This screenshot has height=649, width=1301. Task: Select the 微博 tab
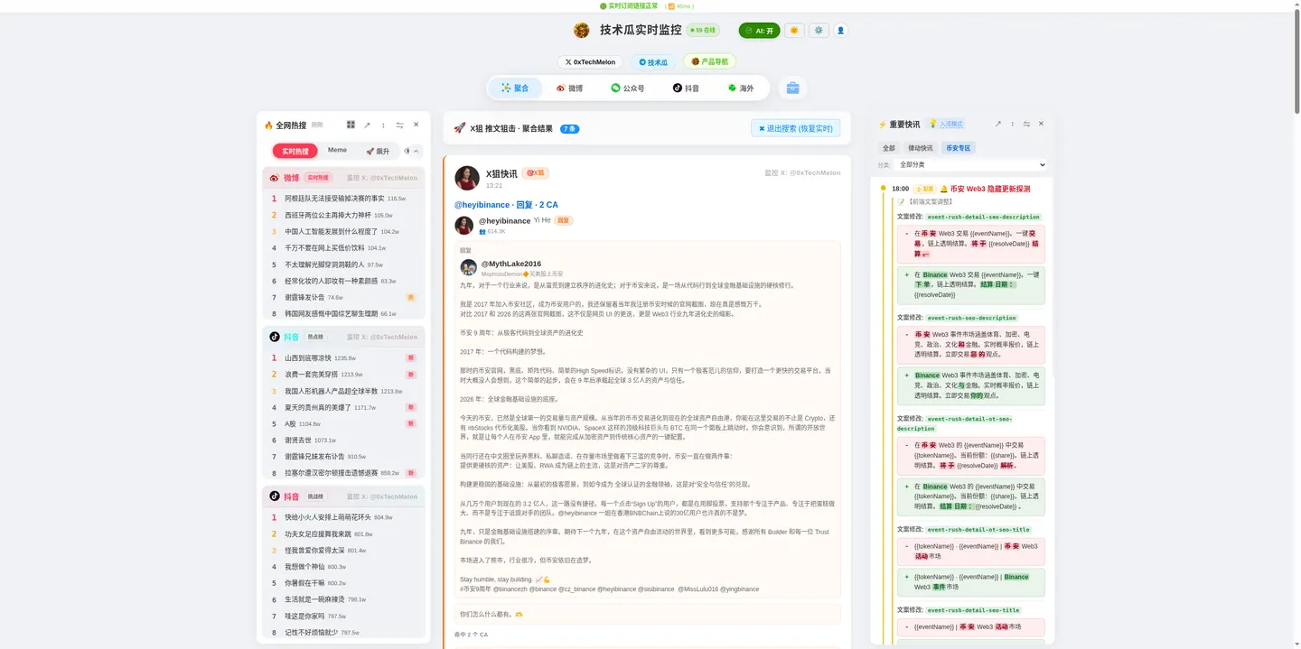tap(569, 88)
